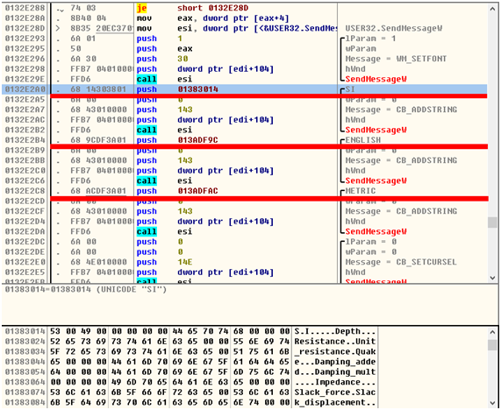This screenshot has height=410, width=501.
Task: Click the CB_SETCURSEL message comment
Action: coord(401,262)
